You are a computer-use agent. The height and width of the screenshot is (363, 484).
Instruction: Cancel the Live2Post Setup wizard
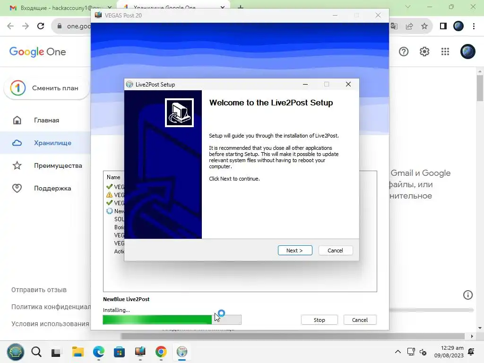tap(335, 251)
